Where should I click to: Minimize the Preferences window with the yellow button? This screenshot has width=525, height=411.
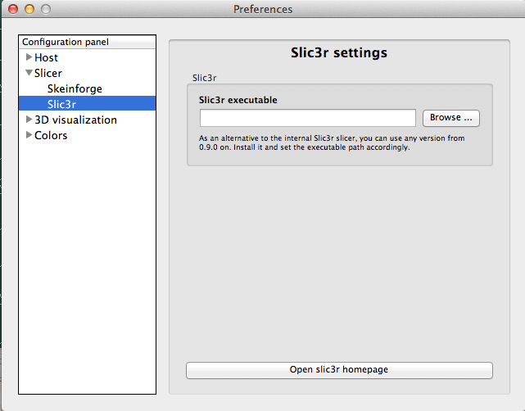click(29, 9)
